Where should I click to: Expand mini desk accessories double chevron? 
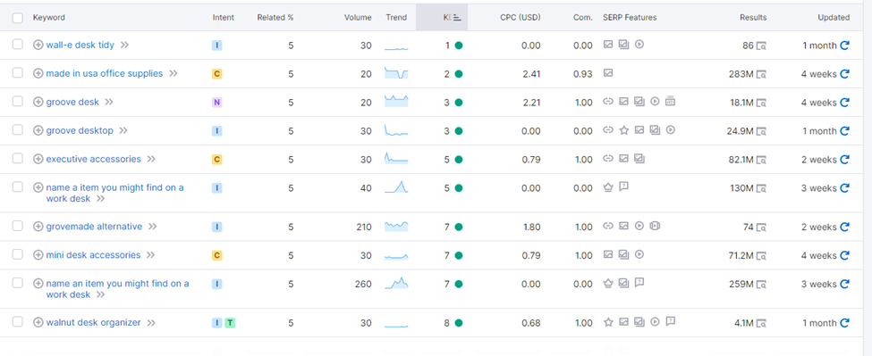click(x=151, y=255)
